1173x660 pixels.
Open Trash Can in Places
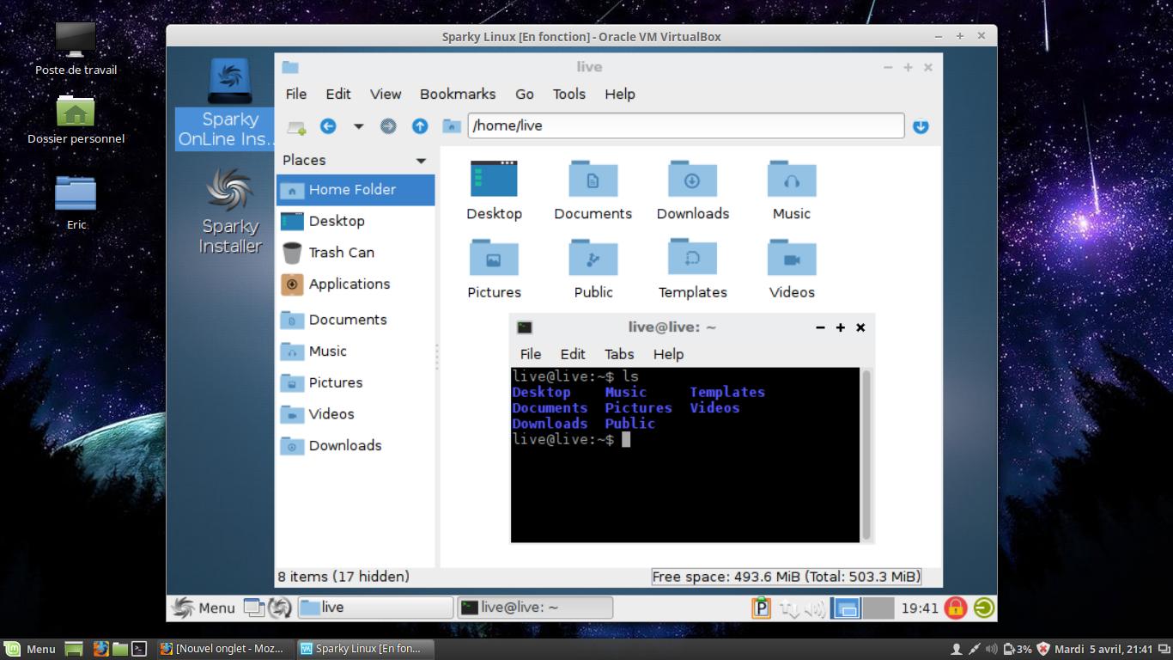coord(356,253)
